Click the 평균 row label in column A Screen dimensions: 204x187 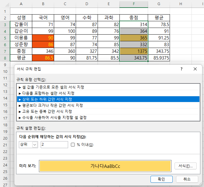tap(21, 58)
